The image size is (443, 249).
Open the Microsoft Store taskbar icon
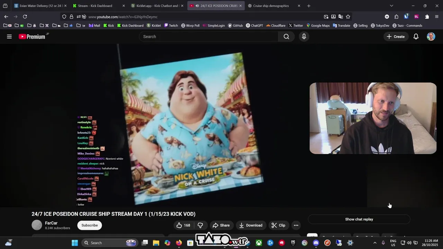(x=190, y=243)
